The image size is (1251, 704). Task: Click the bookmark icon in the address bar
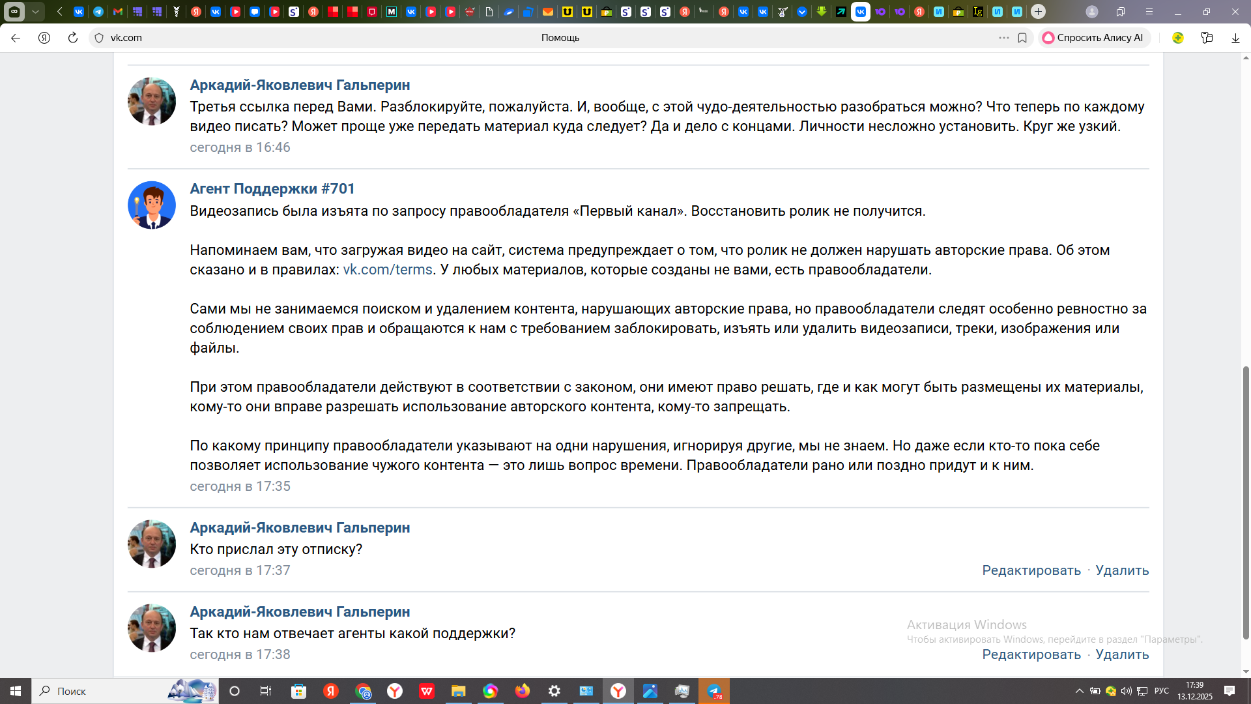[1022, 38]
